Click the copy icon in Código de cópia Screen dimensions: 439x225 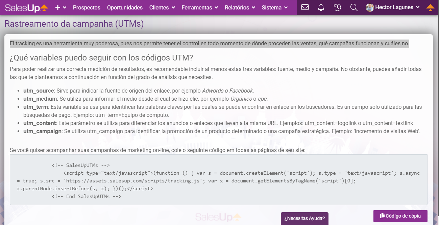[382, 216]
